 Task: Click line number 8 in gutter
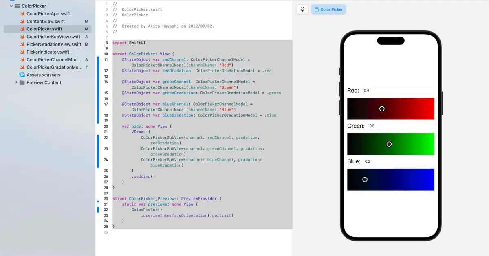click(106, 43)
